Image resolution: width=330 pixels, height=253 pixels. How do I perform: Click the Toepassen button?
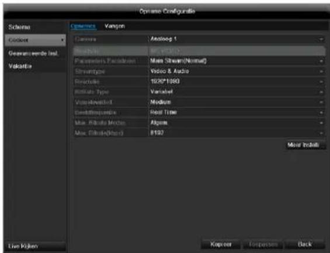click(263, 244)
